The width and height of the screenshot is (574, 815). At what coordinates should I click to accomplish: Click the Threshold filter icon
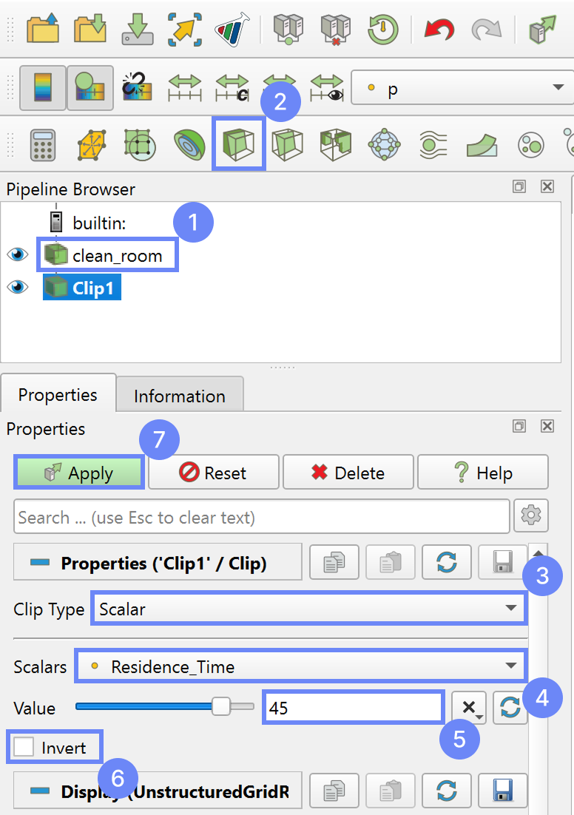(x=335, y=144)
